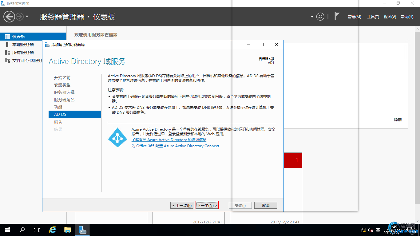This screenshot has height=236, width=420.
Task: Click the 仪表板 dashboard grid icon
Action: [x=7, y=37]
